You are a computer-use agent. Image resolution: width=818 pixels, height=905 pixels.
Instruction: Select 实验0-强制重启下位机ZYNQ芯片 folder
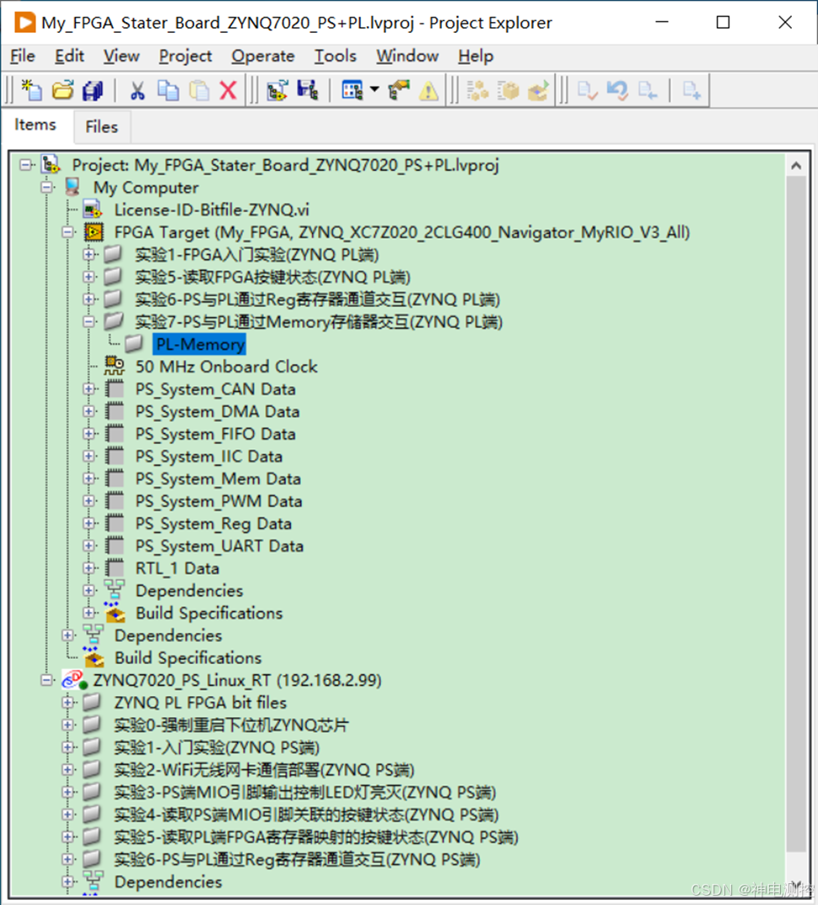coord(231,725)
